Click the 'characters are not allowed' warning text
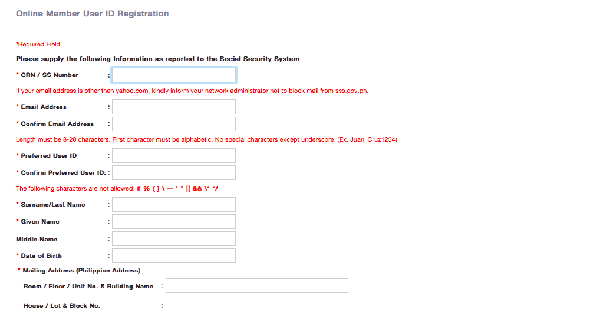The height and width of the screenshot is (316, 603). pos(118,189)
